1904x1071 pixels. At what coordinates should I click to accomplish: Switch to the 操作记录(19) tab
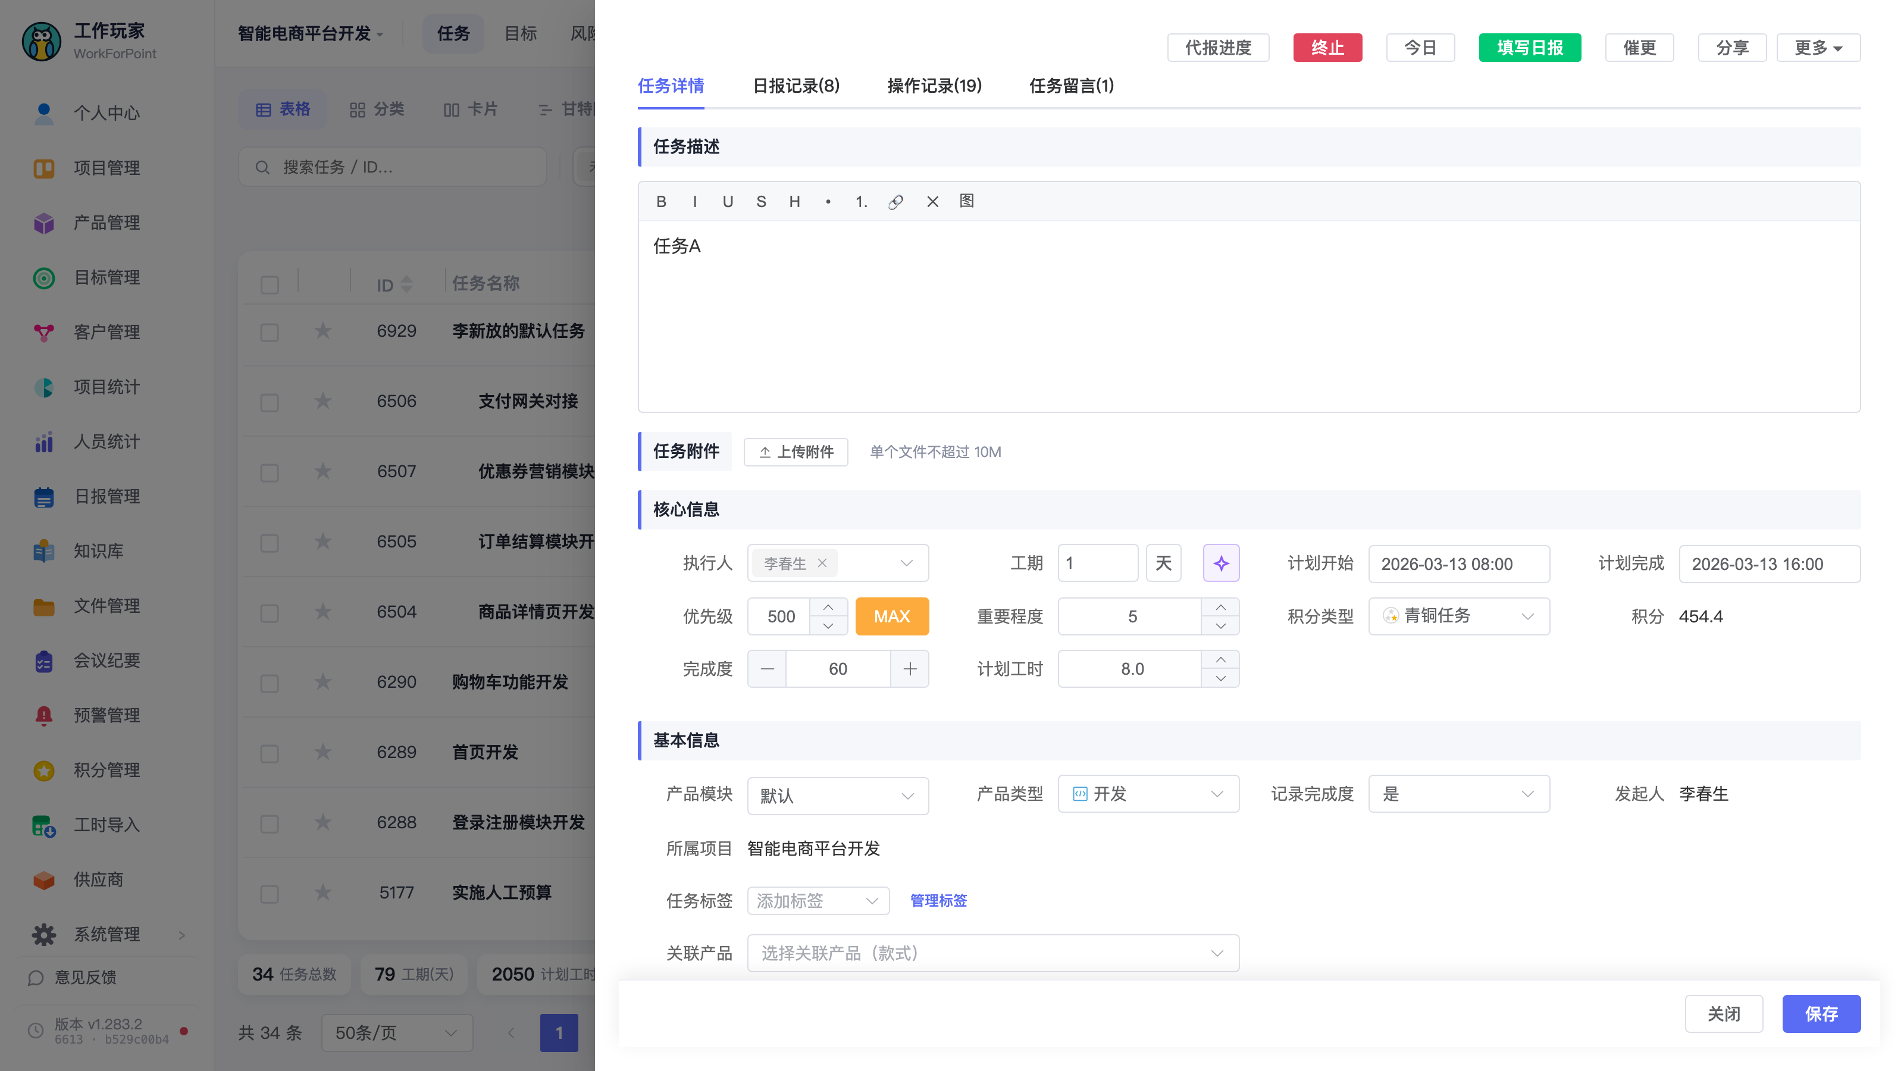click(x=934, y=86)
